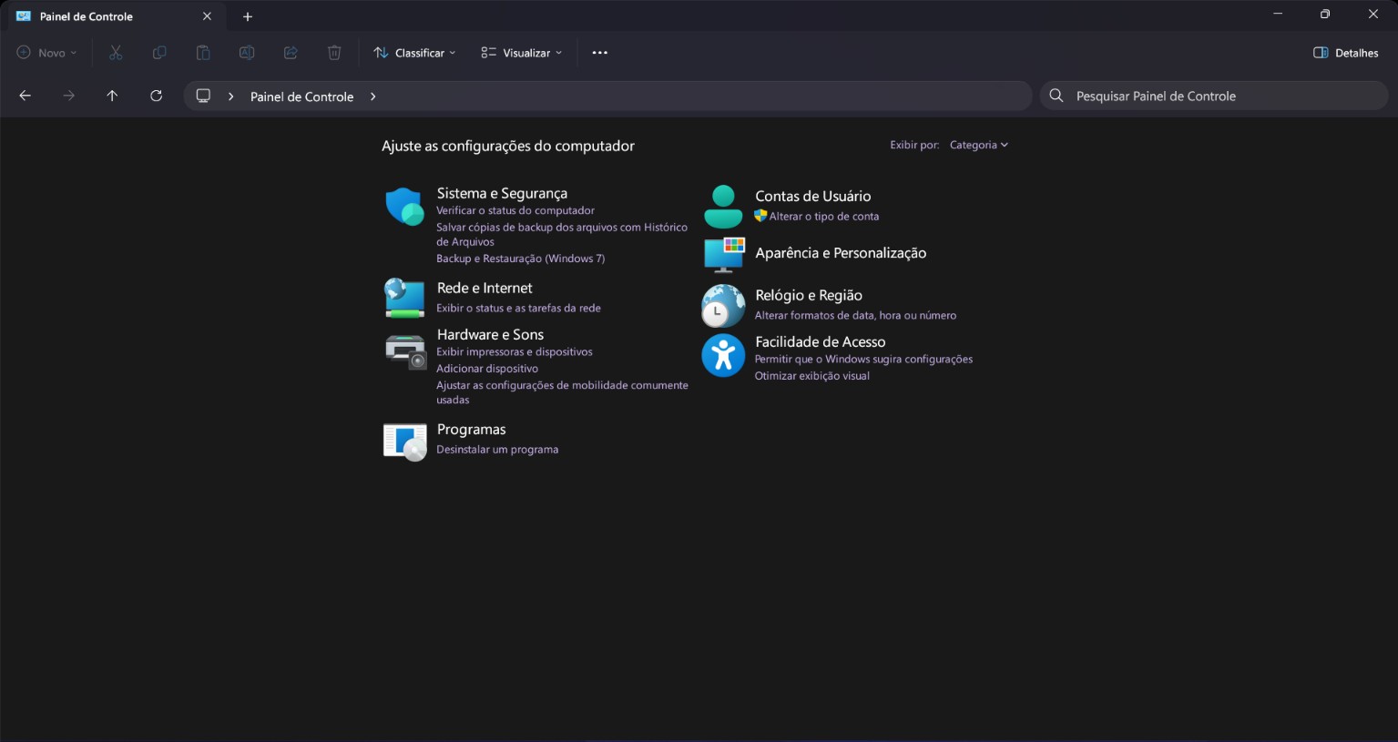The image size is (1398, 742).
Task: Open the three-dots more options menu
Action: (599, 53)
